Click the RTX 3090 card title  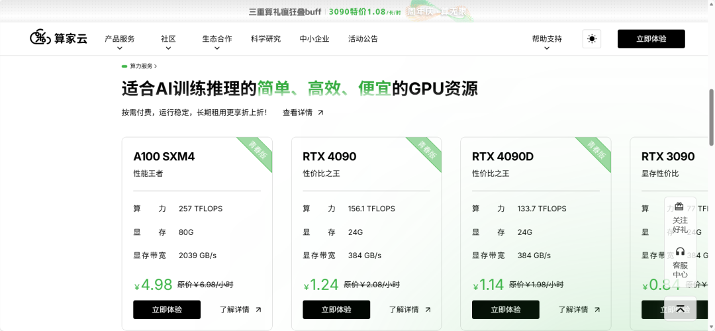[668, 156]
